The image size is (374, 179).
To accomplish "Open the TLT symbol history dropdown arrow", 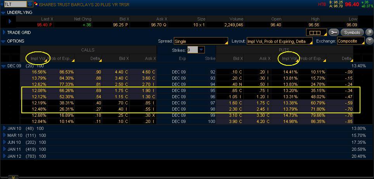I will pyautogui.click(x=30, y=4).
